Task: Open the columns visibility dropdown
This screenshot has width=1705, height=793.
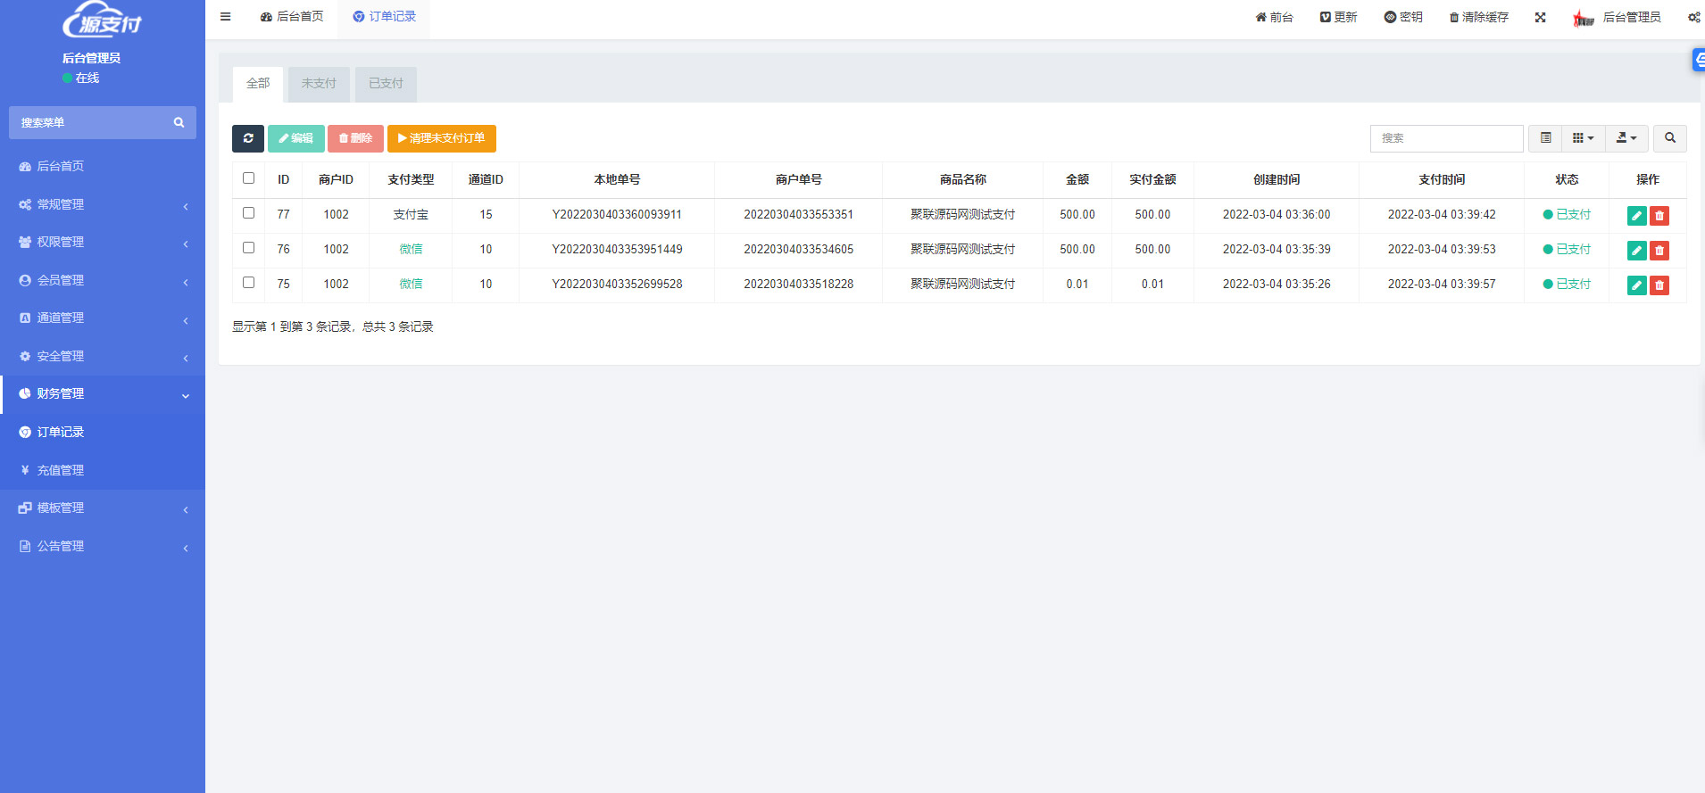Action: coord(1583,138)
